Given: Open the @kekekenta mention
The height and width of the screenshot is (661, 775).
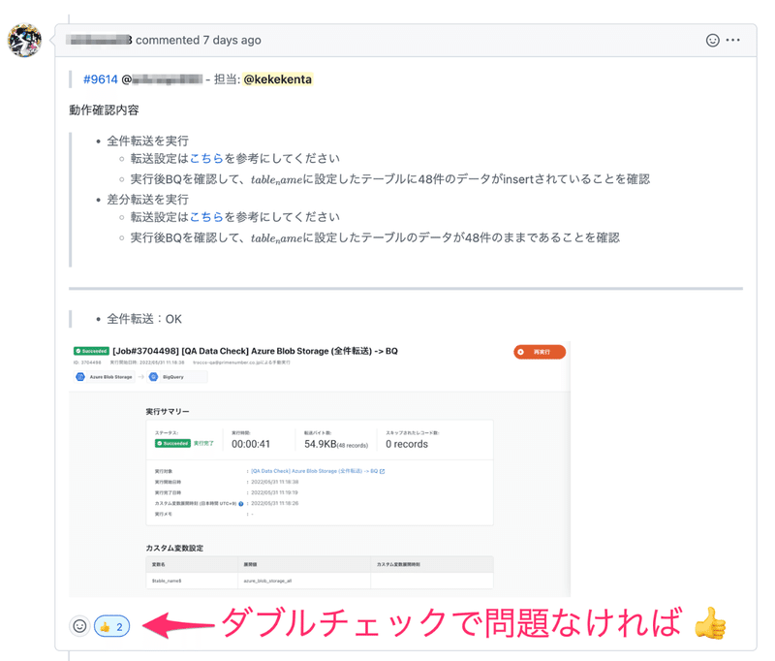Looking at the screenshot, I should pos(278,79).
